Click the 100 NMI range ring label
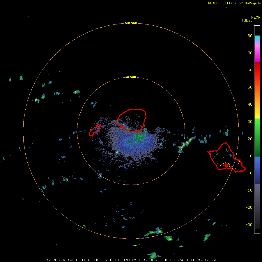The height and width of the screenshot is (262, 262). click(131, 23)
